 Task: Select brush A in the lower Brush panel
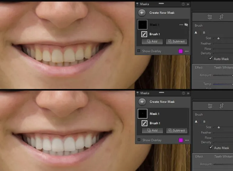196,122
